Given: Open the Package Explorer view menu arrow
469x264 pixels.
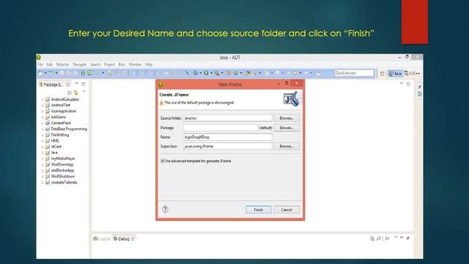Looking at the screenshot, I should point(84,92).
